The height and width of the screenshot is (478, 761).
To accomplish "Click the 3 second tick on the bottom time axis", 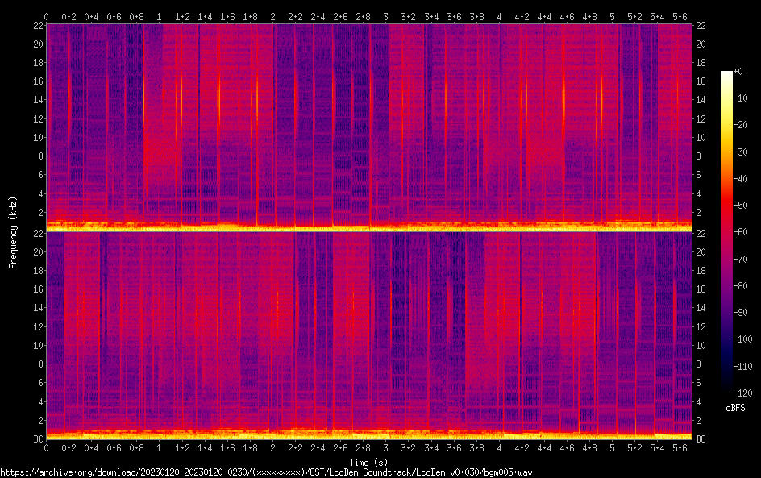I will tap(386, 448).
